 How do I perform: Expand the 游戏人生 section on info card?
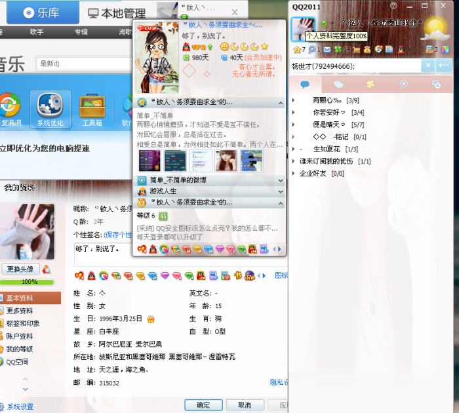(281, 191)
